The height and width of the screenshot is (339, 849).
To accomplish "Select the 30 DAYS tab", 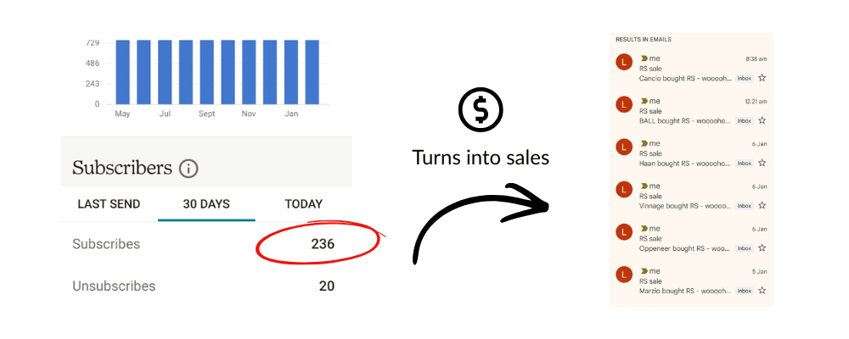I will click(x=206, y=204).
